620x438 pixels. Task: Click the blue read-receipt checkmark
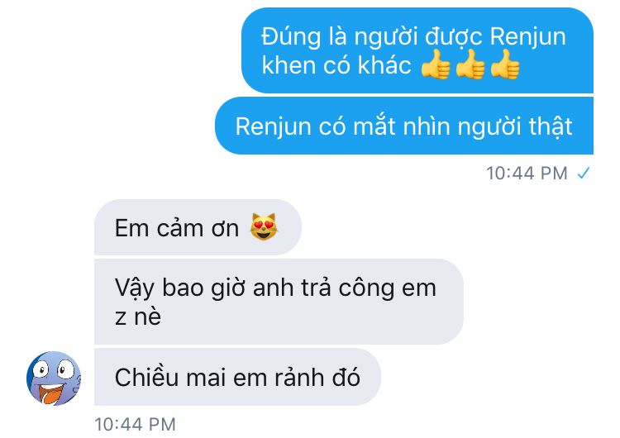(584, 173)
